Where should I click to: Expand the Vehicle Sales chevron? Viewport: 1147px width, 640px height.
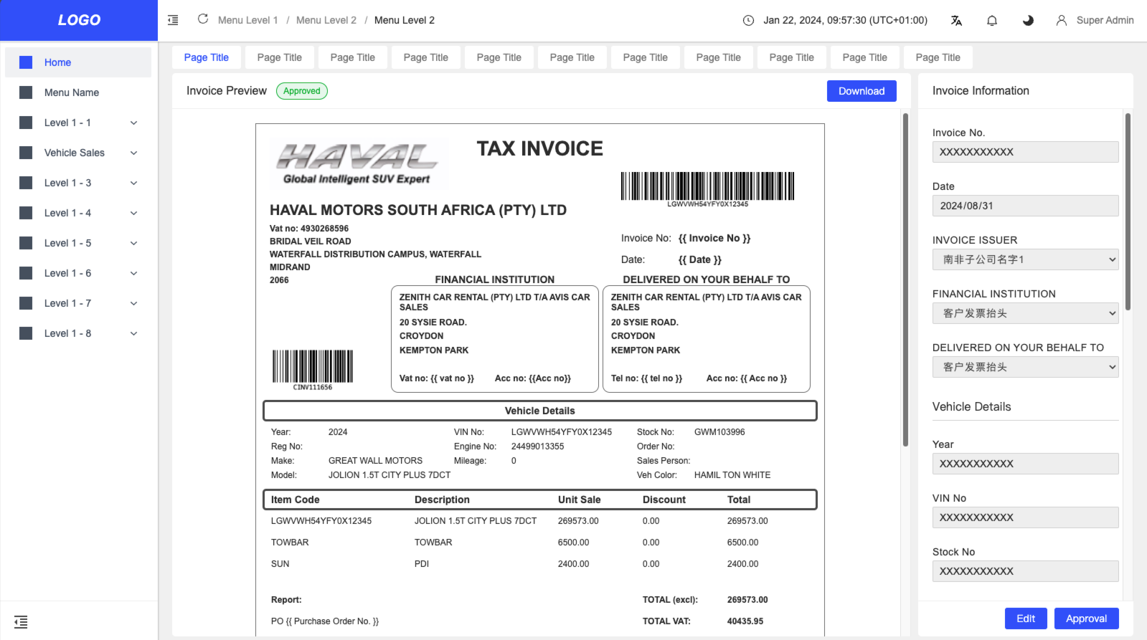pyautogui.click(x=133, y=153)
